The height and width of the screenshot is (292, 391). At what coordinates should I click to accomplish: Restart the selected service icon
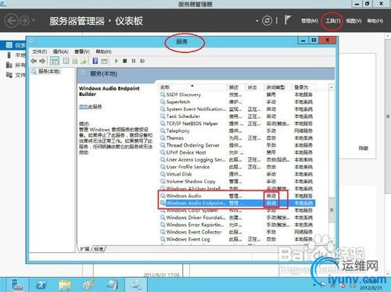click(142, 61)
